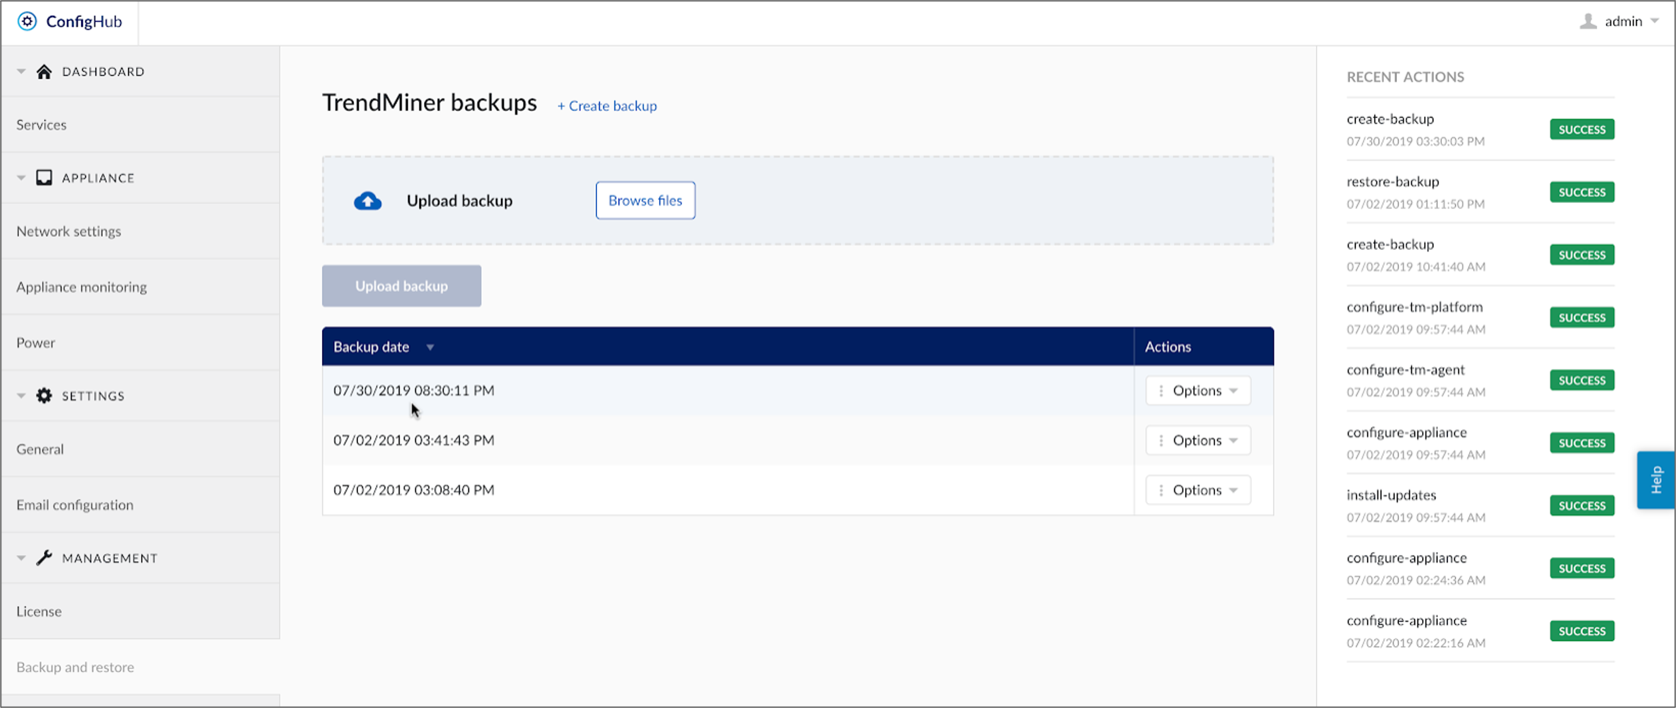Click the dots icon in 03:41:43 PM row
1676x708 pixels.
point(1161,440)
